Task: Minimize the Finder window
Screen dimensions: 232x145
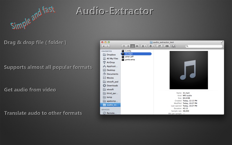Action: click(x=106, y=42)
